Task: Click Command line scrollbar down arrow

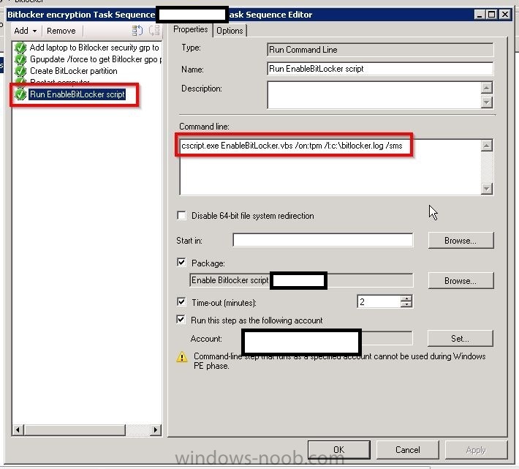Action: click(487, 189)
